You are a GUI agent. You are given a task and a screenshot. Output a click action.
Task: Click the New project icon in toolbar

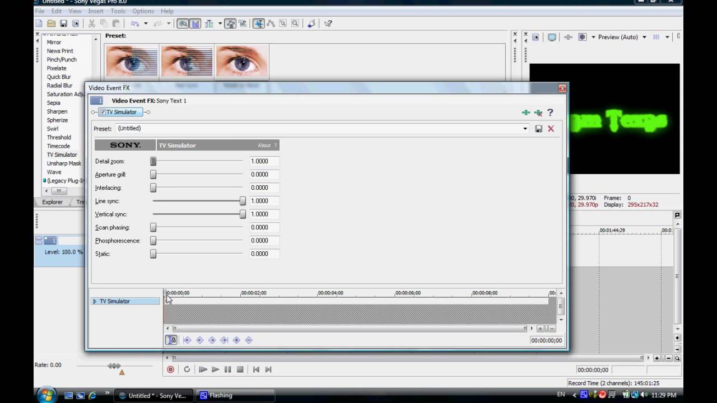[x=39, y=24]
